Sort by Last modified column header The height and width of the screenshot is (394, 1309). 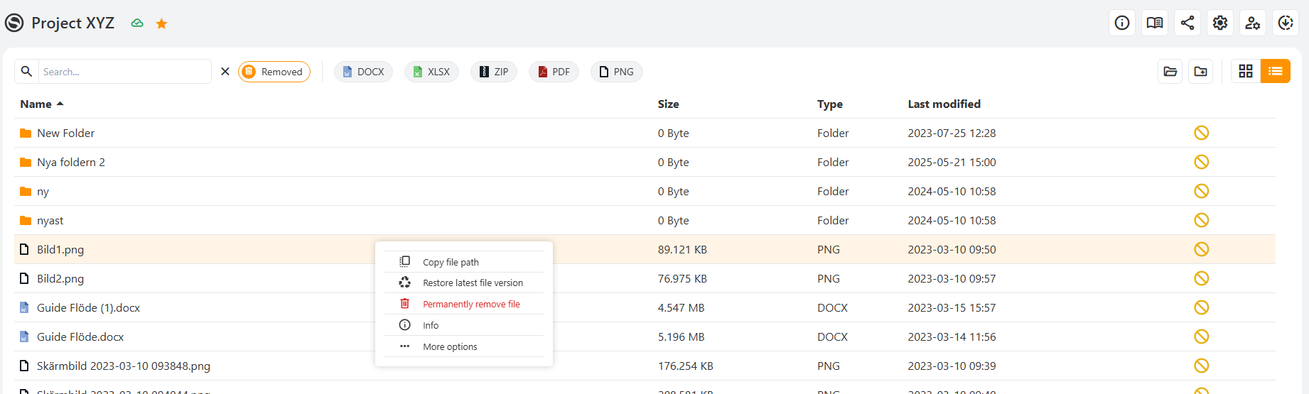click(944, 104)
